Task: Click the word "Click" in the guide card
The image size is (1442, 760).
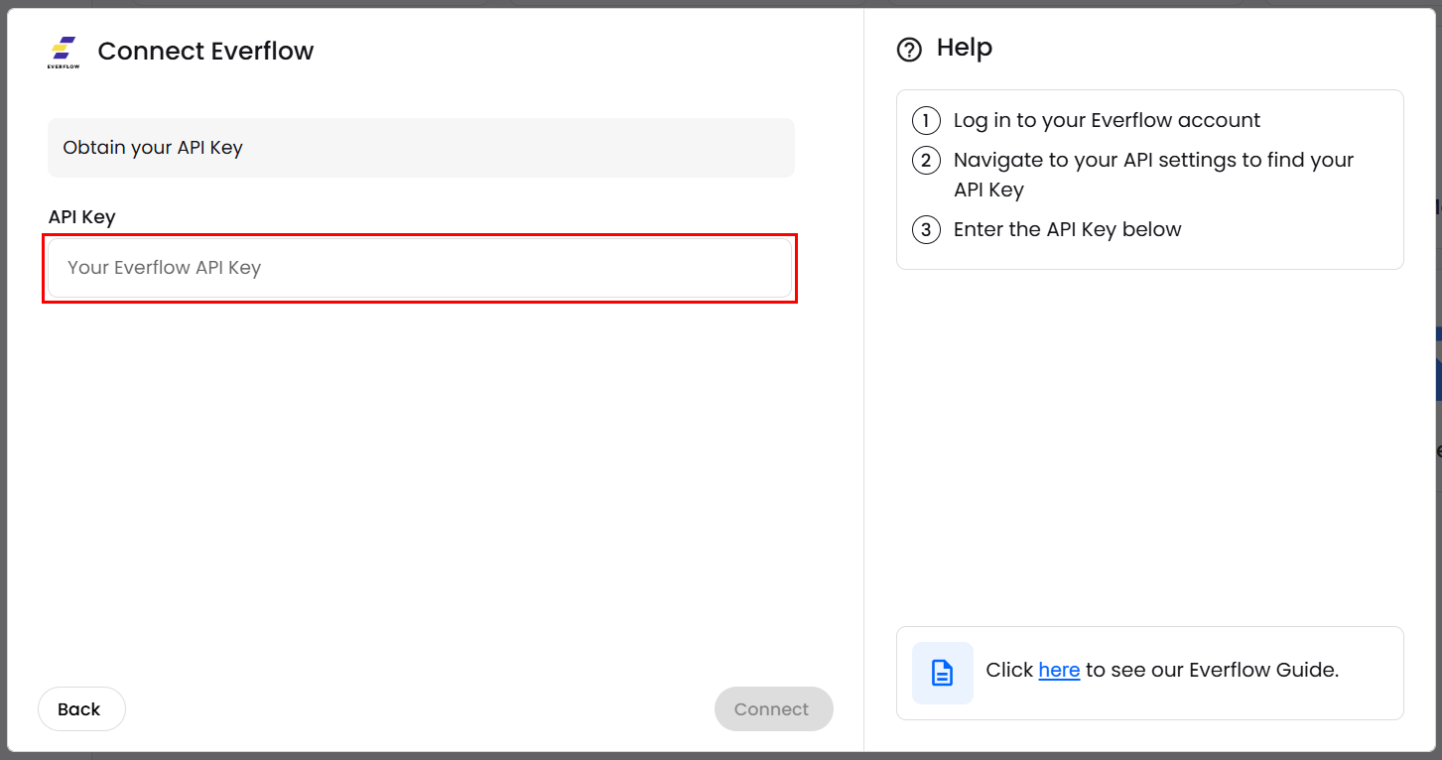Action: tap(1009, 671)
